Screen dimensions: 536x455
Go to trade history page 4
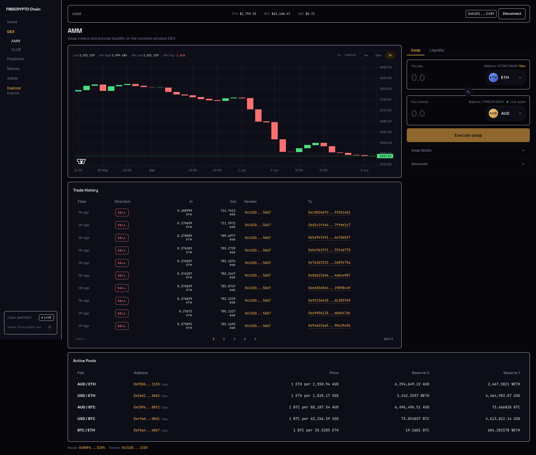(x=245, y=339)
